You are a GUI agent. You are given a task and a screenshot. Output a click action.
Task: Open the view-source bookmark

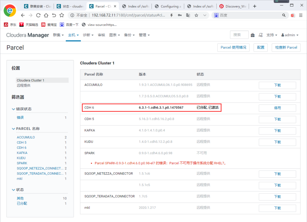click(x=99, y=25)
